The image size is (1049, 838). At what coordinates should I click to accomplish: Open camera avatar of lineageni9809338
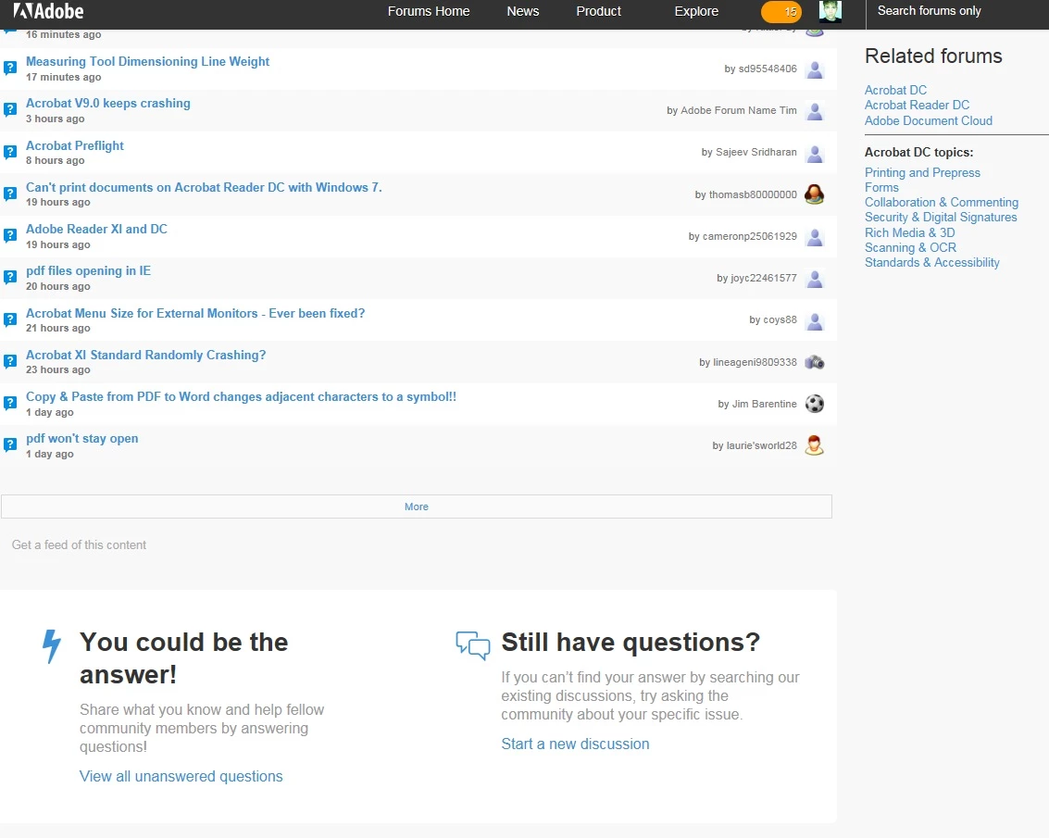pos(814,362)
